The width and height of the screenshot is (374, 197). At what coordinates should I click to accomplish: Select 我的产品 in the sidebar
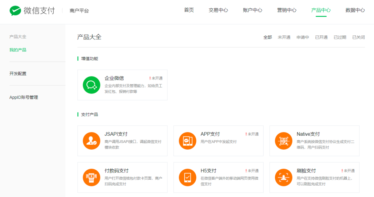18,50
